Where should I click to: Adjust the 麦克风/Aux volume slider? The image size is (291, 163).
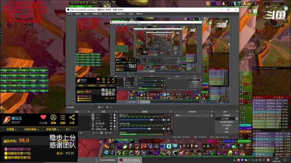(140, 120)
